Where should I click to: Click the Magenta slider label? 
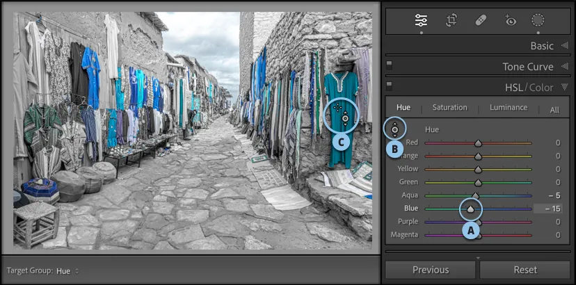(x=404, y=235)
